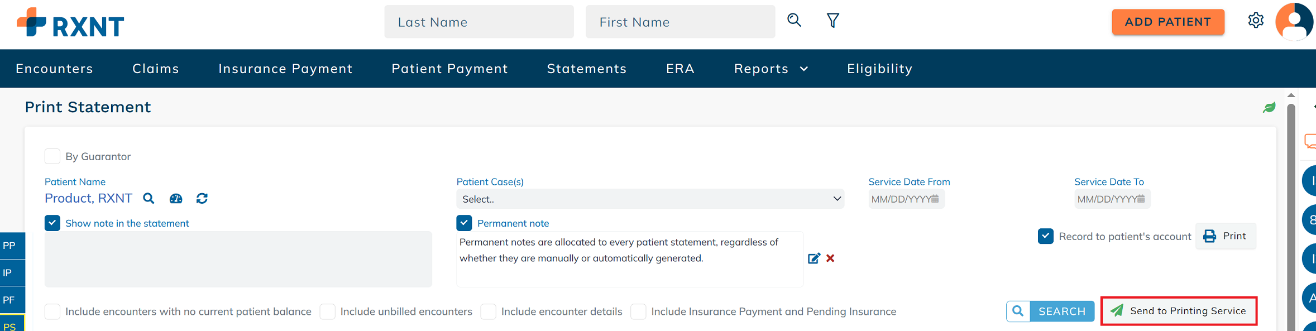Open patient dashboard gauge icon

[x=176, y=198]
